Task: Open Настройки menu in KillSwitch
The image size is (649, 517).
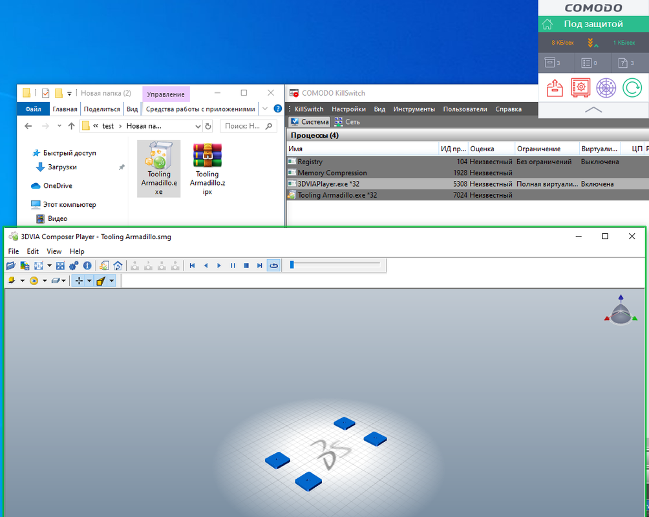Action: 348,109
